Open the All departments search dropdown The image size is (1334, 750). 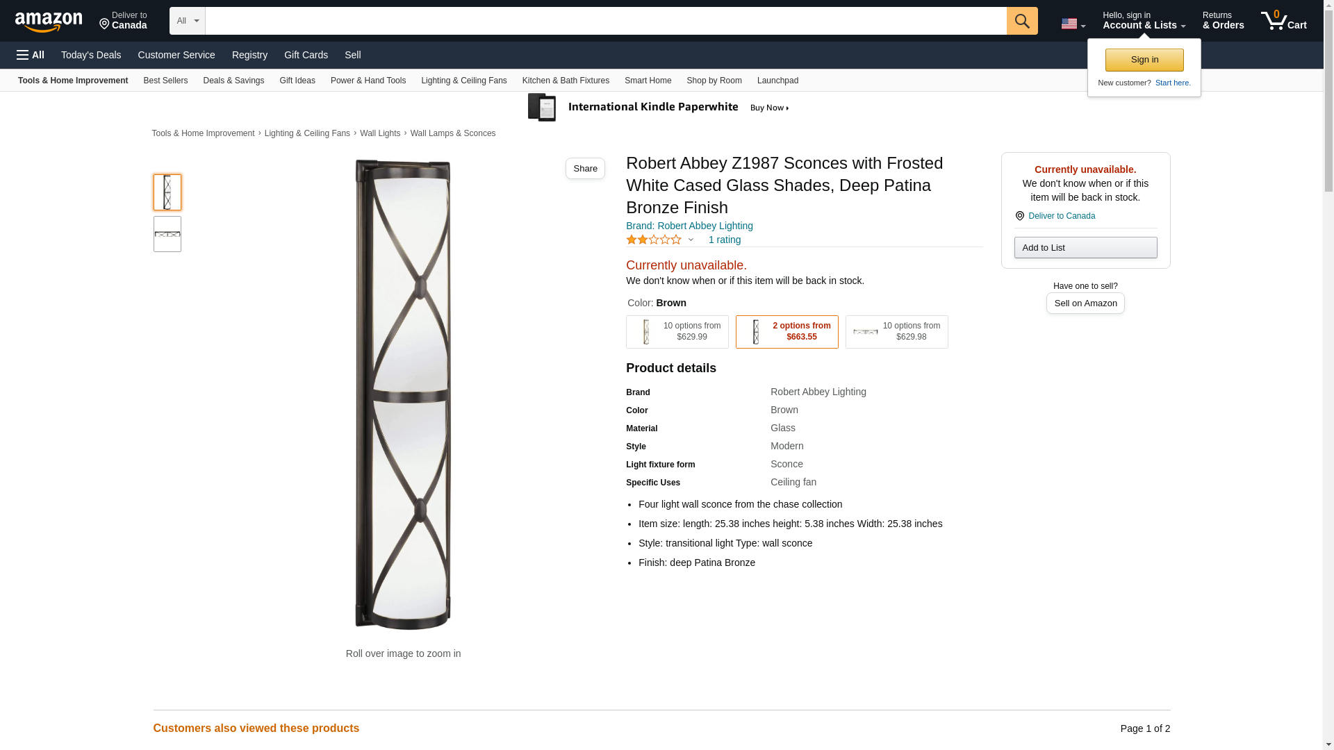(x=187, y=21)
